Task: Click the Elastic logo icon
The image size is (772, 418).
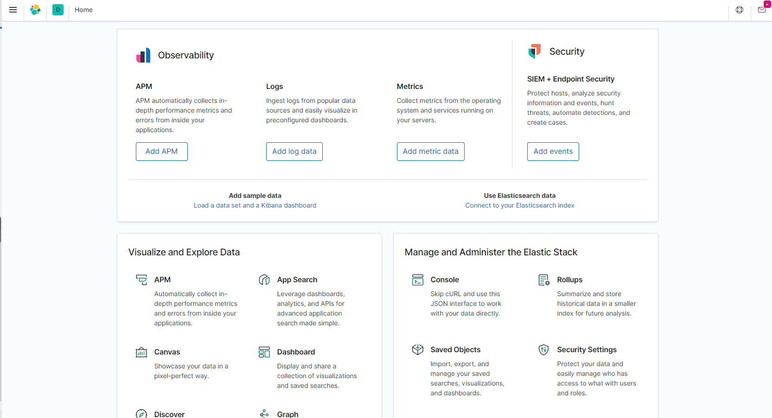Action: [x=35, y=10]
